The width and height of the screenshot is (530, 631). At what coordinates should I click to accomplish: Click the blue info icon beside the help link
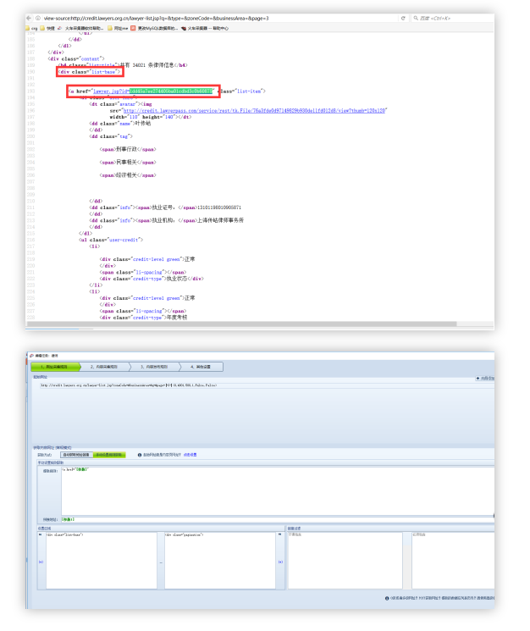(139, 455)
